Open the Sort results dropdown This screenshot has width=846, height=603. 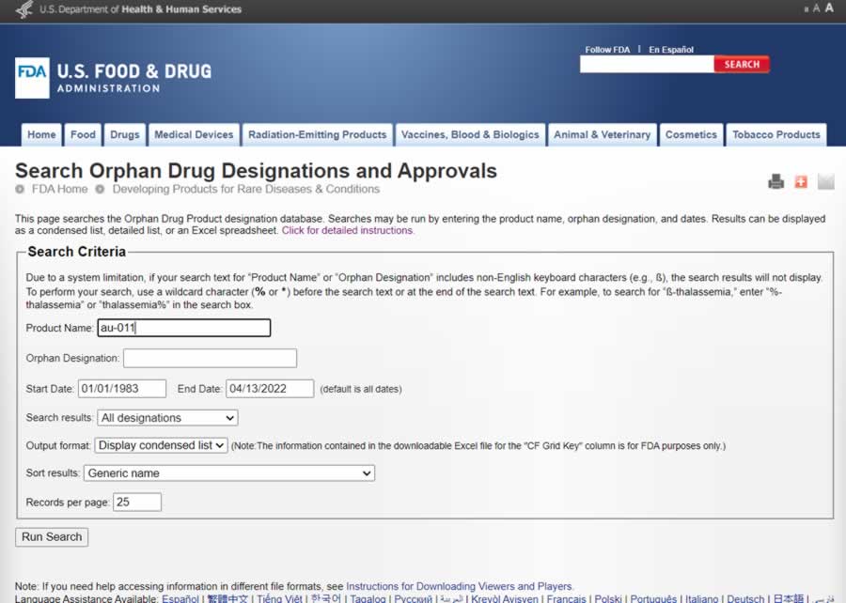(229, 473)
